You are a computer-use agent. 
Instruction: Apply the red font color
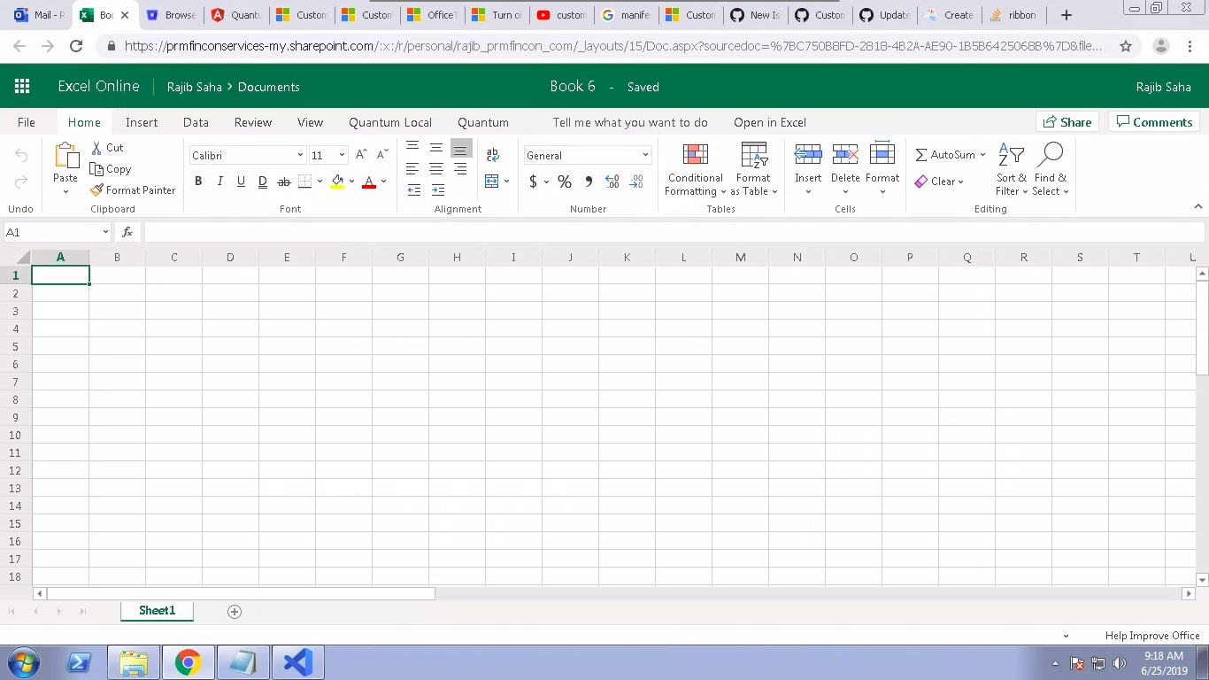[369, 182]
